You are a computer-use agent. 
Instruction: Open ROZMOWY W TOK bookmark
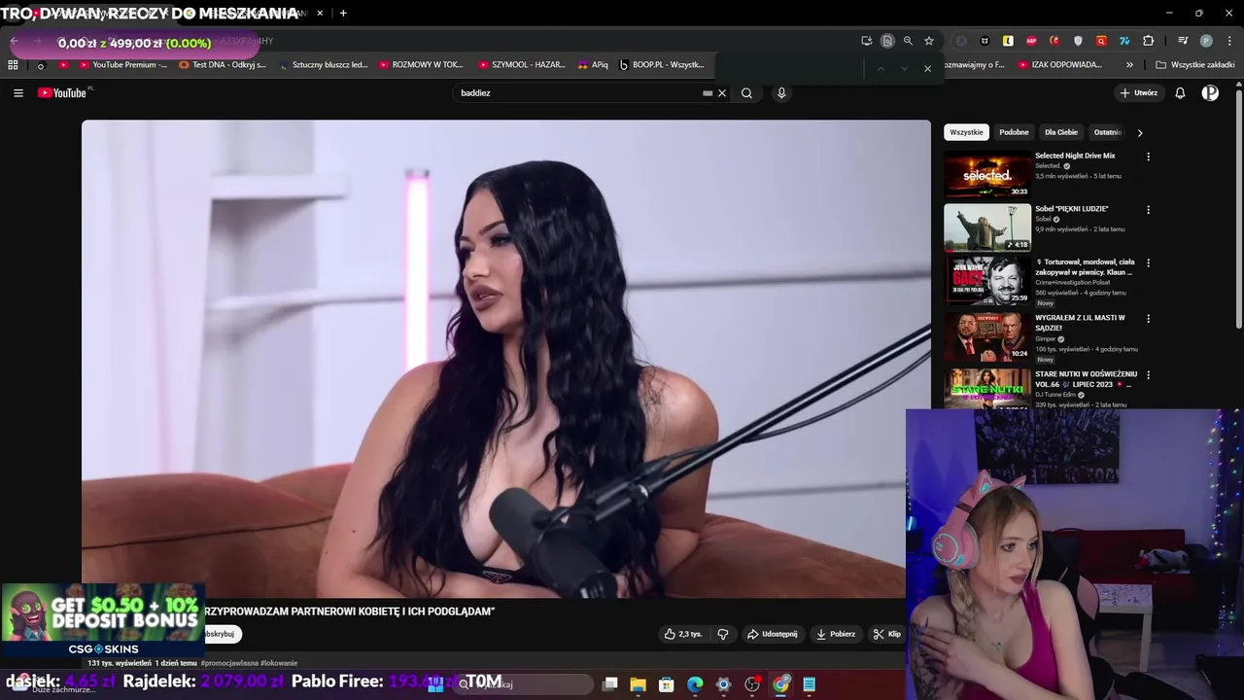[x=421, y=65]
